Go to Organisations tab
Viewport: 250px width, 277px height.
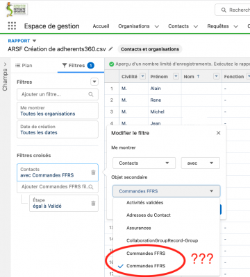[134, 26]
